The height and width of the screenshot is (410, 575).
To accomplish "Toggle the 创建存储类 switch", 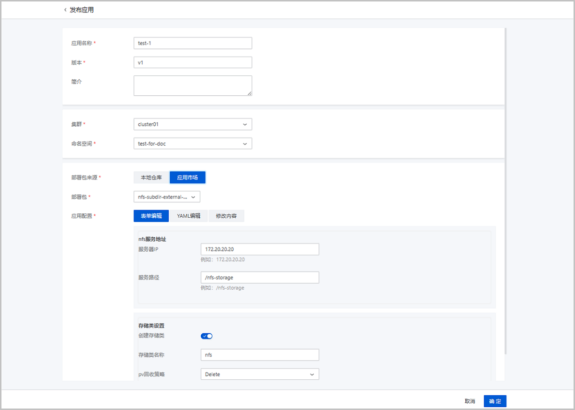I will click(207, 336).
